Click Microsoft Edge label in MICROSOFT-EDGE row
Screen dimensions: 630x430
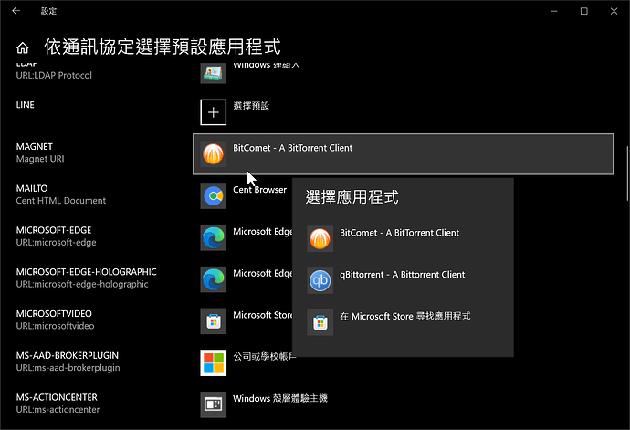[263, 232]
